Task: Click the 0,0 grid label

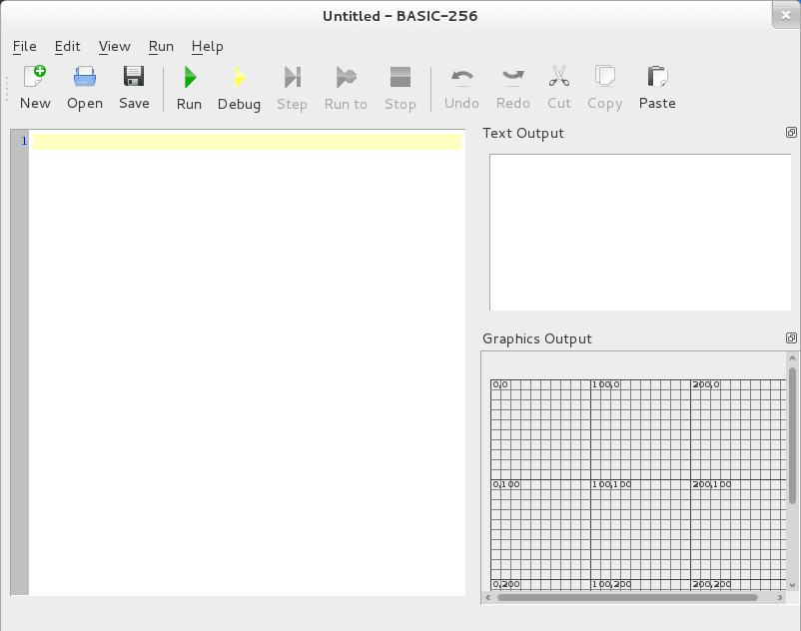Action: pyautogui.click(x=500, y=384)
